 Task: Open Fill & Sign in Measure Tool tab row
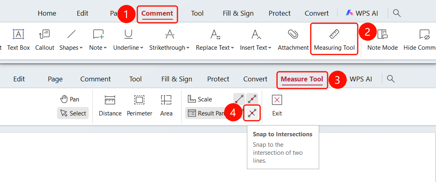coord(177,79)
